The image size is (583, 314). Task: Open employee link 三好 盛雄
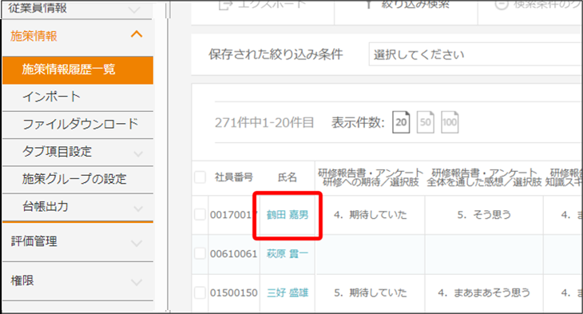point(288,292)
